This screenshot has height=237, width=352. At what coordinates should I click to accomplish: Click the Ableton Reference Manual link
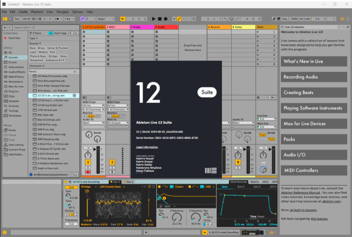tap(301, 192)
